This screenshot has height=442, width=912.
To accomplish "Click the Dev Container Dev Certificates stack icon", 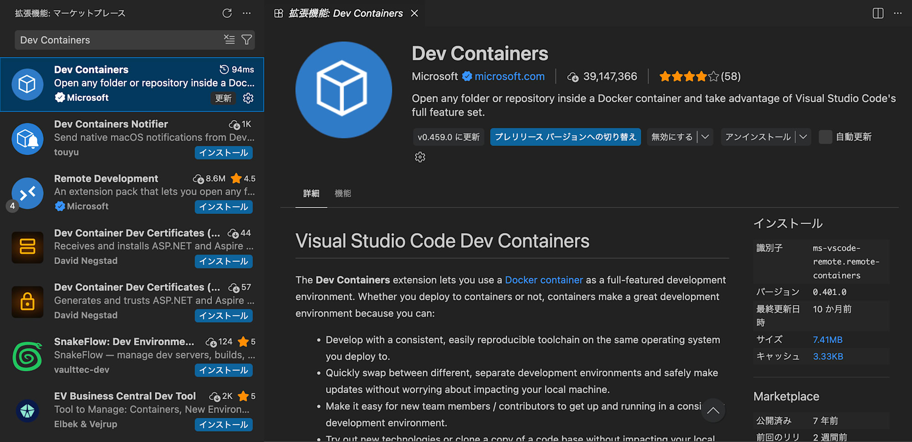I will 27,247.
